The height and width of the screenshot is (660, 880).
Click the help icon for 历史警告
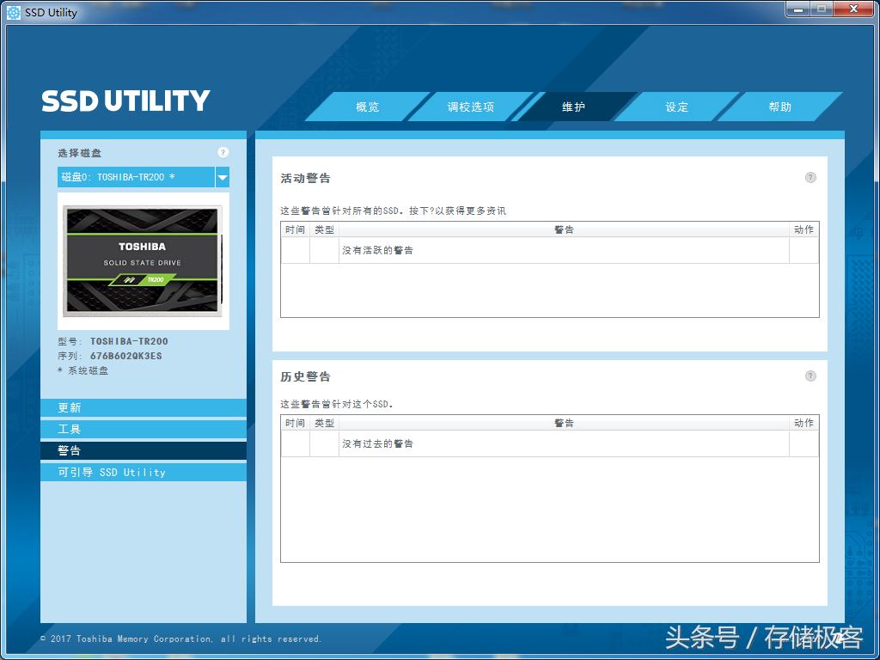point(810,376)
